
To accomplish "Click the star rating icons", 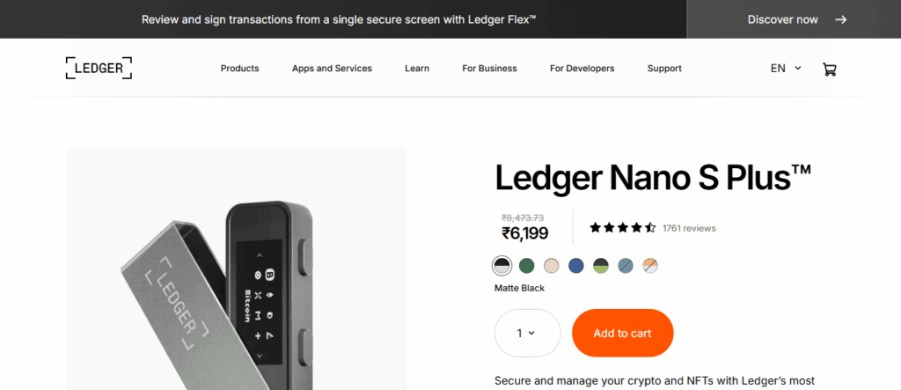I will click(622, 228).
